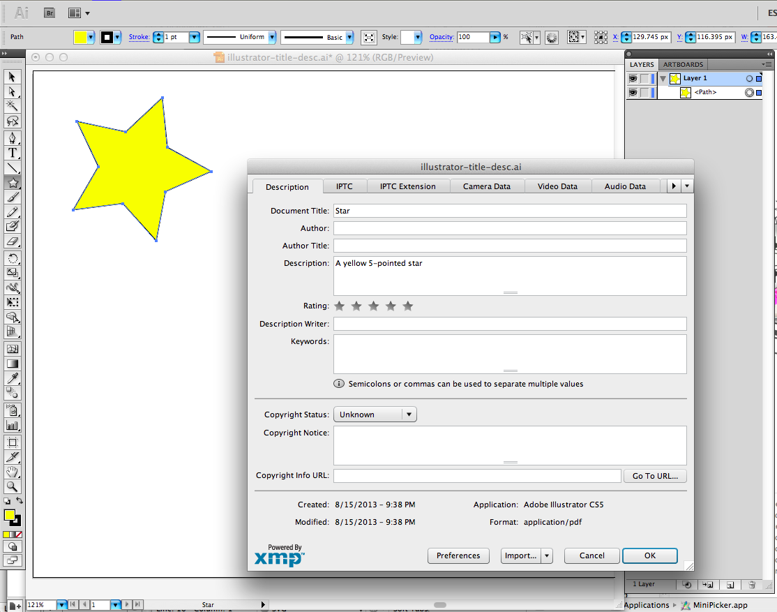Switch to the Camera Data tab

(x=486, y=186)
